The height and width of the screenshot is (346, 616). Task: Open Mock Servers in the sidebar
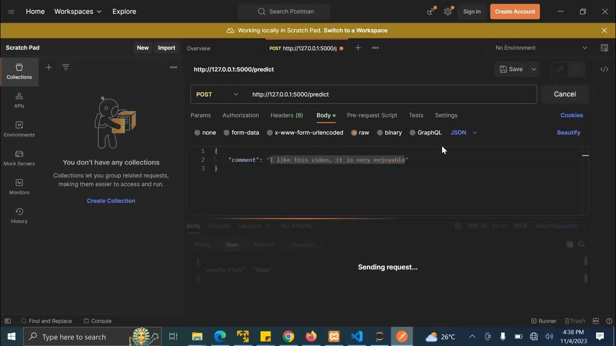pyautogui.click(x=19, y=158)
